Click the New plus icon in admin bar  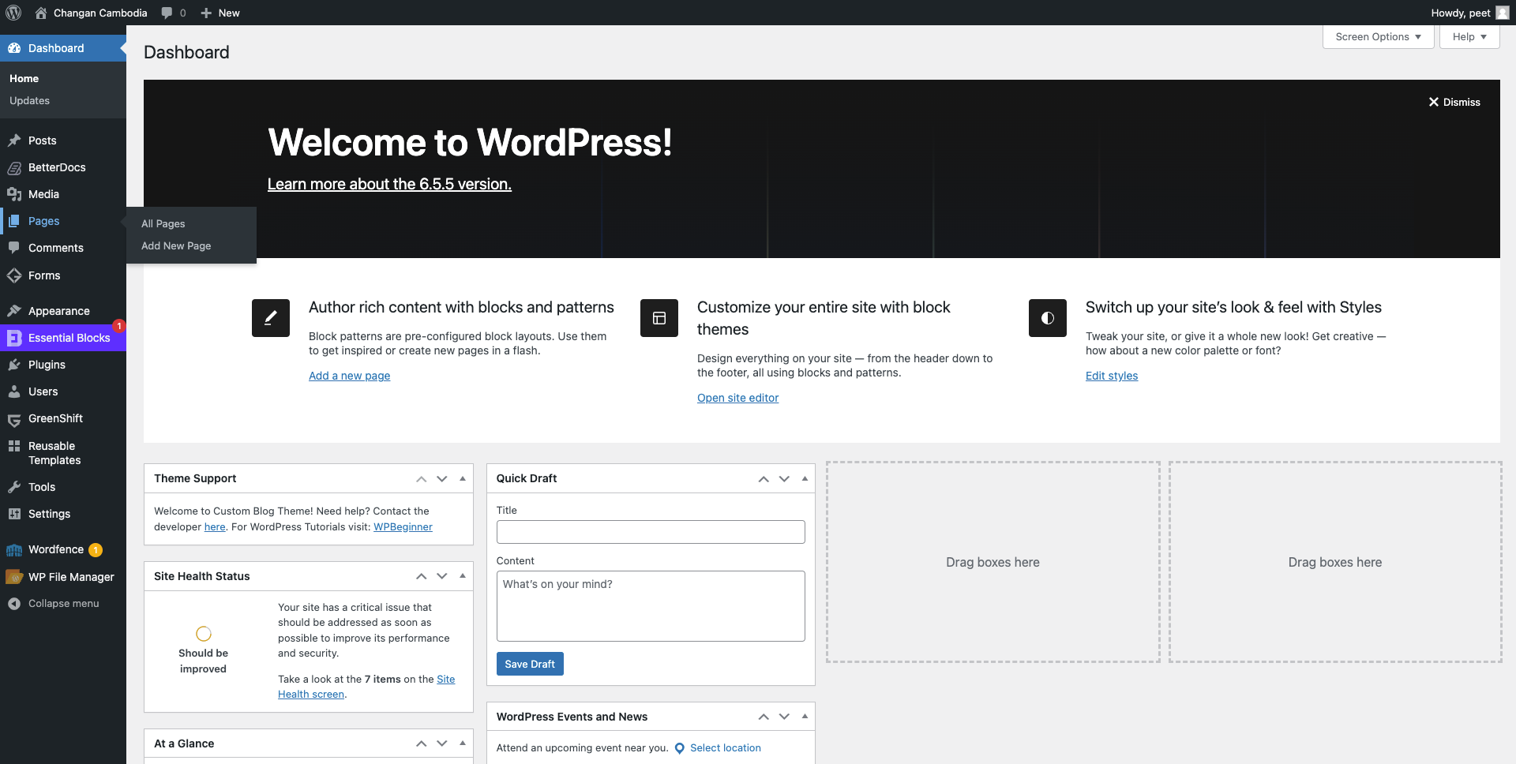tap(206, 13)
